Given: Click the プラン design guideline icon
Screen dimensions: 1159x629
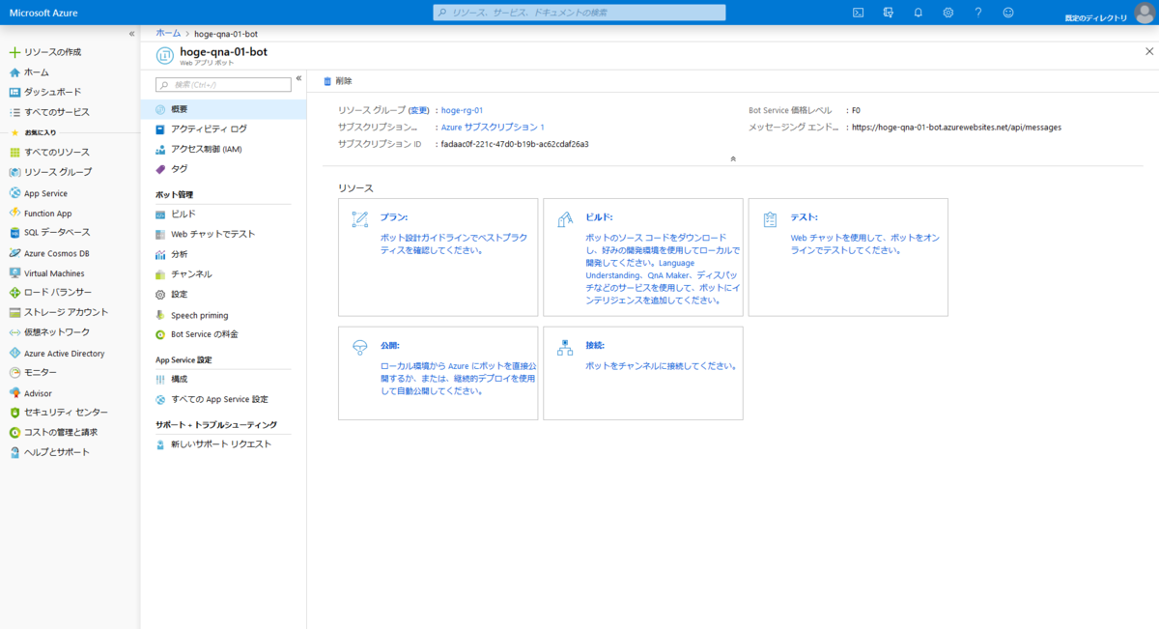Looking at the screenshot, I should point(360,219).
